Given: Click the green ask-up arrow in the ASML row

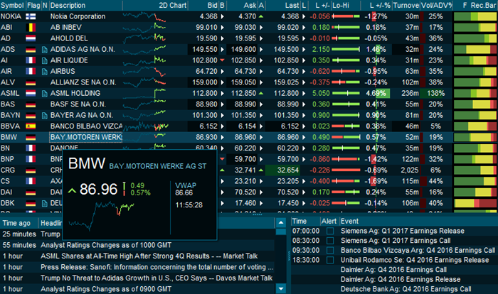Looking at the screenshot, I should 261,93.
